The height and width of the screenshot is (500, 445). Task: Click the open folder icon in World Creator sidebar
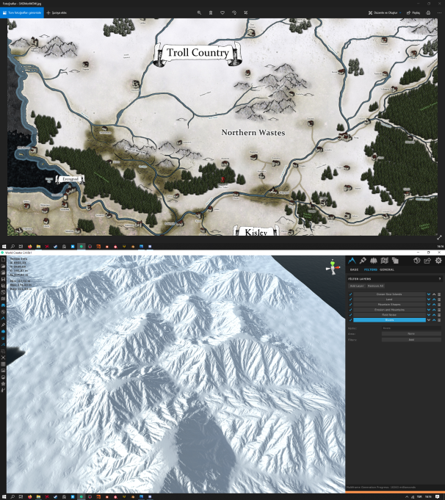3,266
